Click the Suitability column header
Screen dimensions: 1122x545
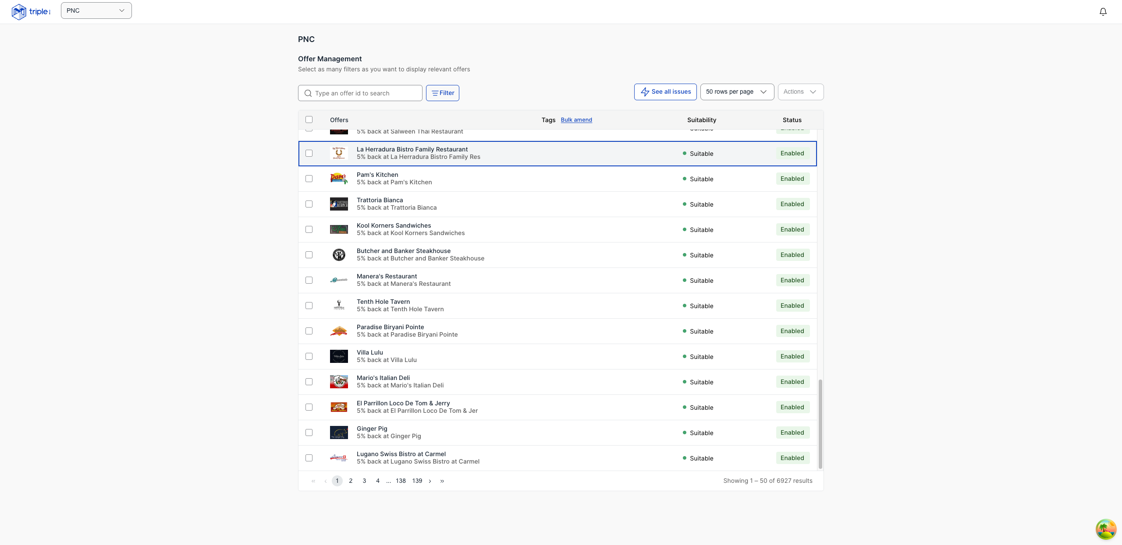pyautogui.click(x=702, y=120)
